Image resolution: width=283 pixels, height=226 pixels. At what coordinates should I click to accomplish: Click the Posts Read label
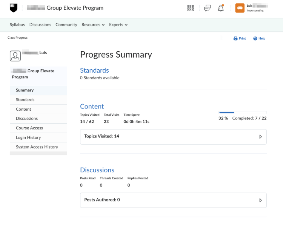click(88, 178)
